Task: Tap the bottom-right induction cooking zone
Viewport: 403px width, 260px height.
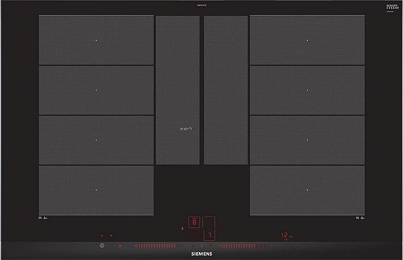Action: point(307,190)
